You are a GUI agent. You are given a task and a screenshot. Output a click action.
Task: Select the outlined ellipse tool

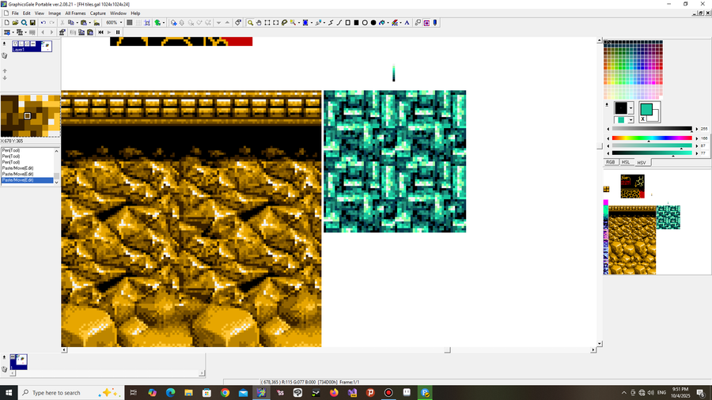(x=365, y=23)
